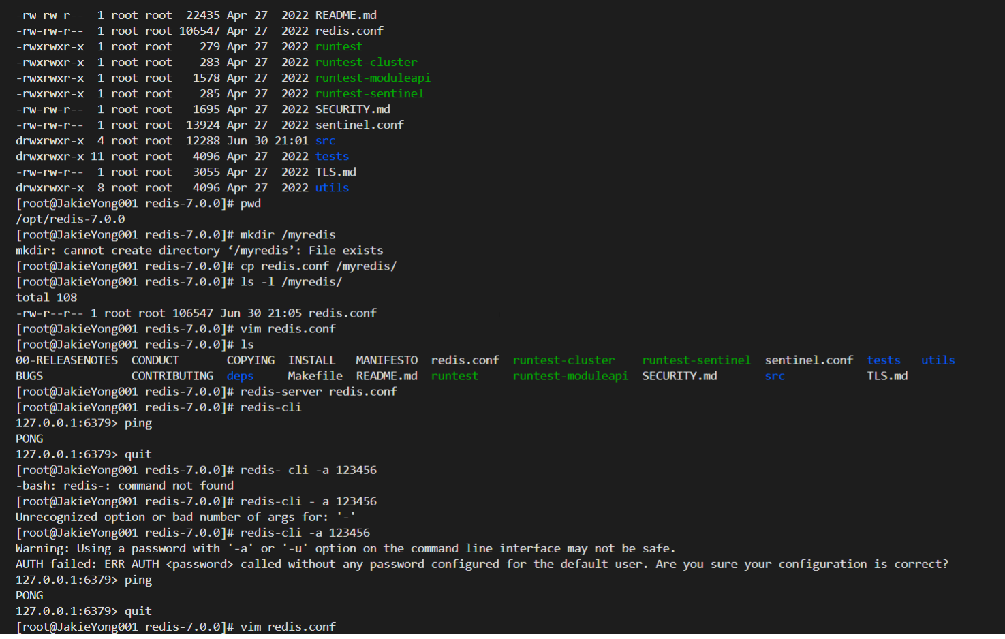The image size is (1005, 639).
Task: Select the green runtest-cluster entry in the long listing
Action: [x=366, y=62]
